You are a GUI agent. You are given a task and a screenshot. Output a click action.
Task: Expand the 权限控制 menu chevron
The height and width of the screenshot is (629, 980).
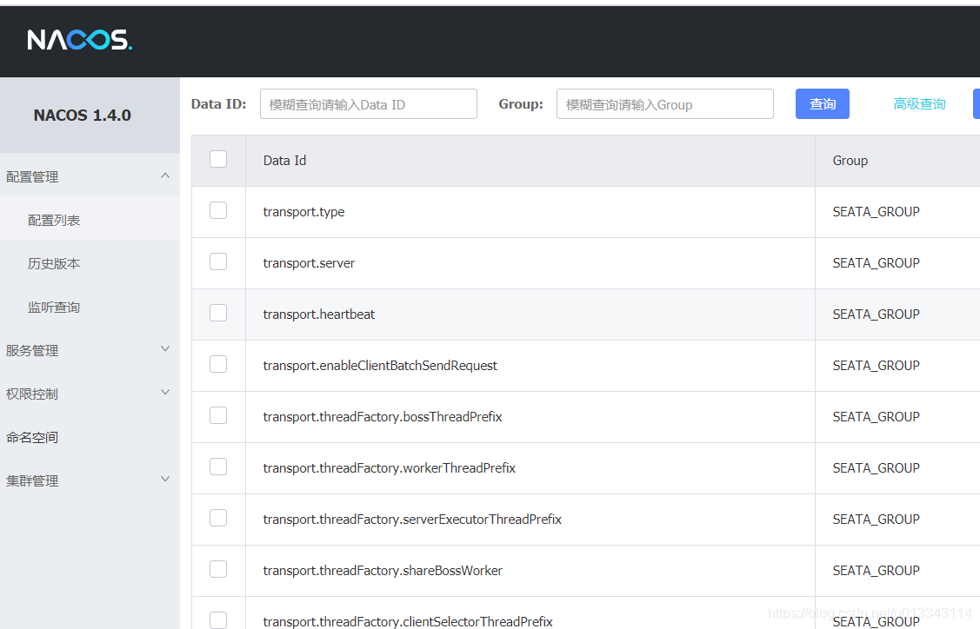[165, 393]
